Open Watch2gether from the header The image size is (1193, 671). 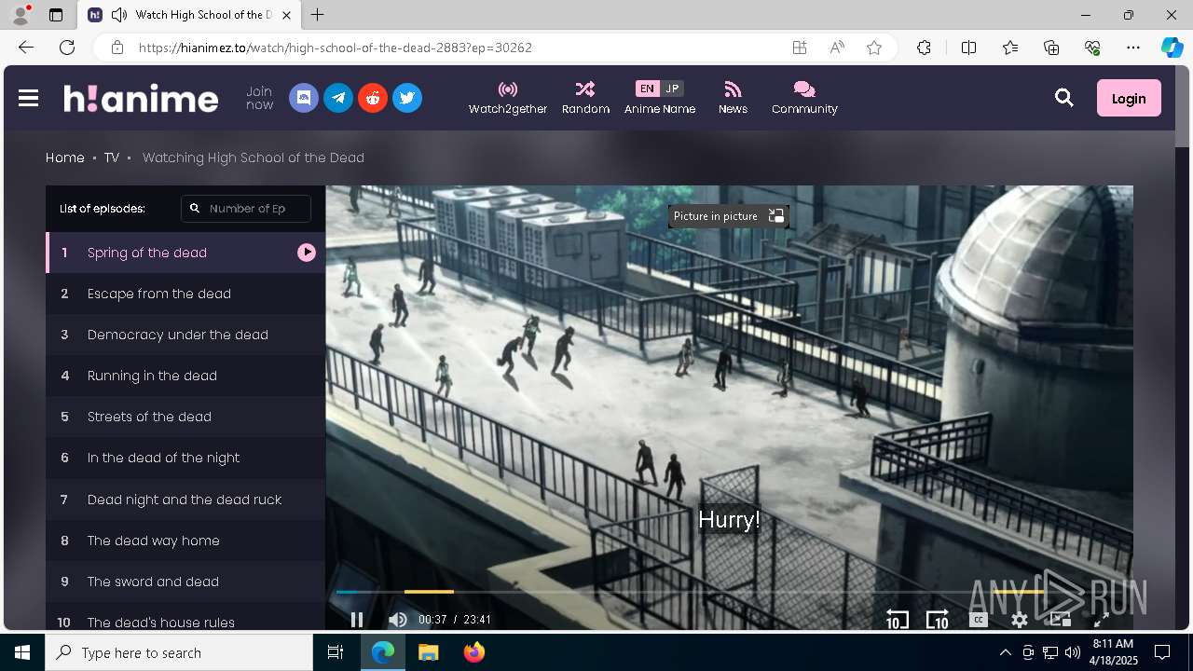point(508,98)
